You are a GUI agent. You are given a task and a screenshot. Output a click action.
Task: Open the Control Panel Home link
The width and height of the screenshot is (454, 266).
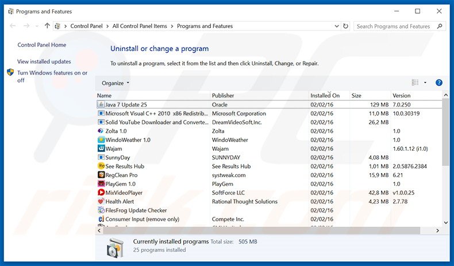(42, 45)
